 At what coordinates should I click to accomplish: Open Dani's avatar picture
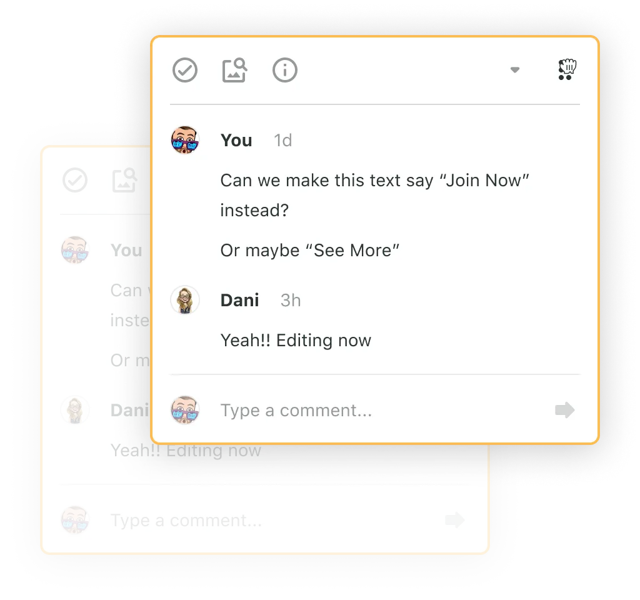[185, 300]
